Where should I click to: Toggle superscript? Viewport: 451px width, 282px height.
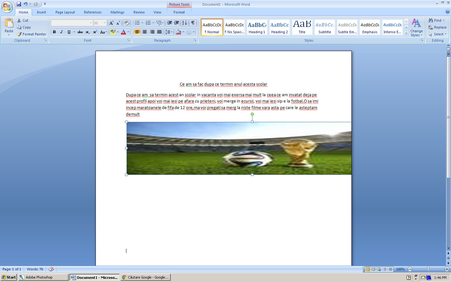pyautogui.click(x=95, y=32)
